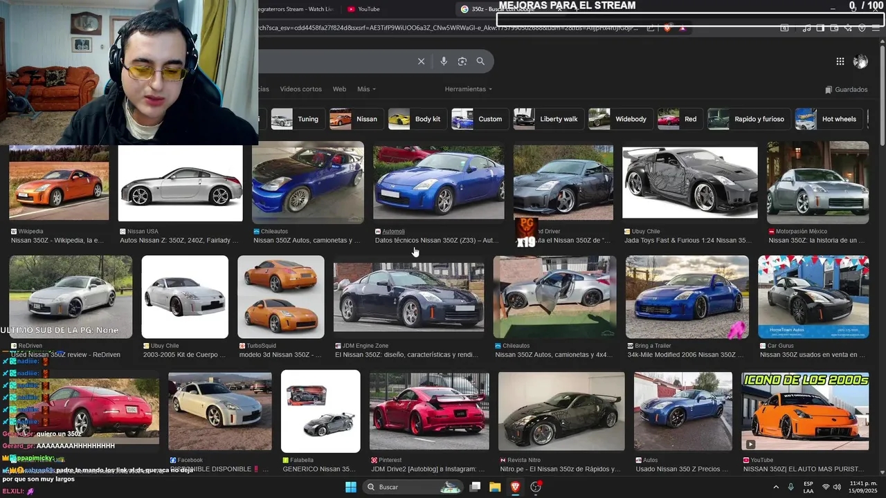Filter images by Liberty walk chip
The height and width of the screenshot is (498, 886).
(x=548, y=119)
